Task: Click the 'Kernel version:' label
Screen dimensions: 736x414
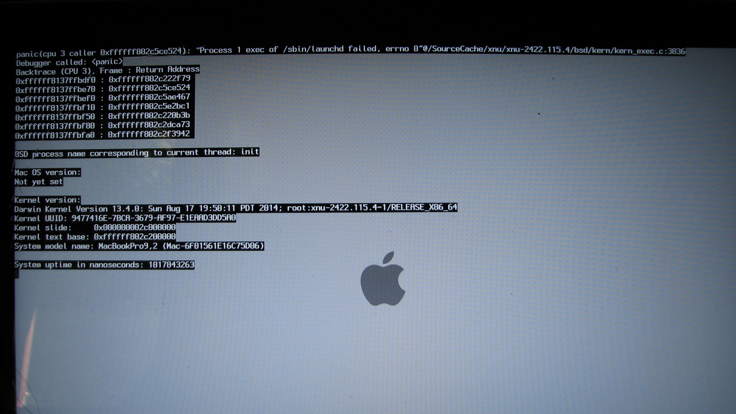Action: click(x=47, y=200)
